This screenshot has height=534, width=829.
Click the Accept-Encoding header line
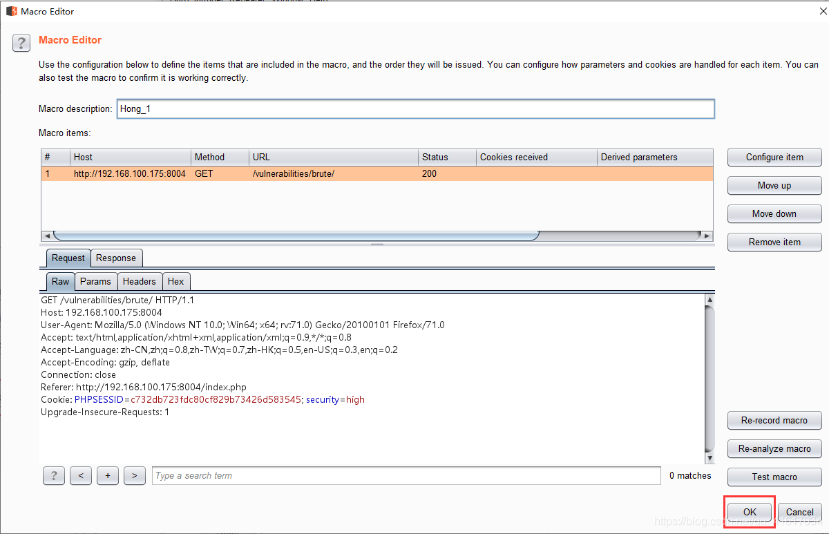[x=105, y=362]
